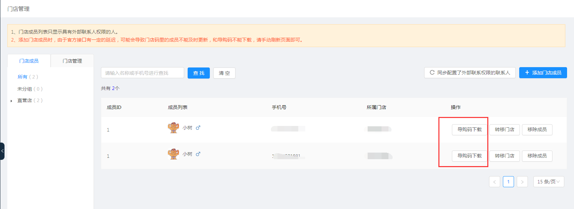Go to the previous page arrow
Viewport: 574px width, 209px height.
pos(495,182)
